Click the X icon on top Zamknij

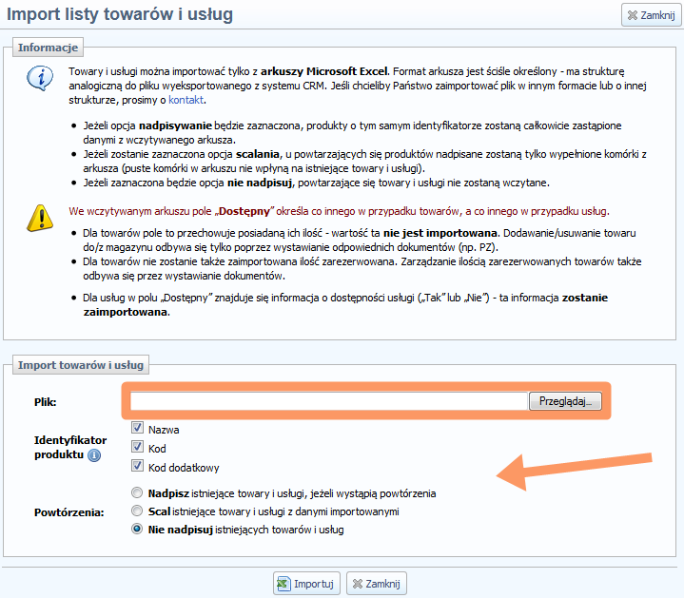click(x=632, y=15)
